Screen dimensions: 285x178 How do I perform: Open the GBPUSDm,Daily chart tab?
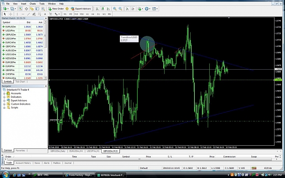click(58, 151)
